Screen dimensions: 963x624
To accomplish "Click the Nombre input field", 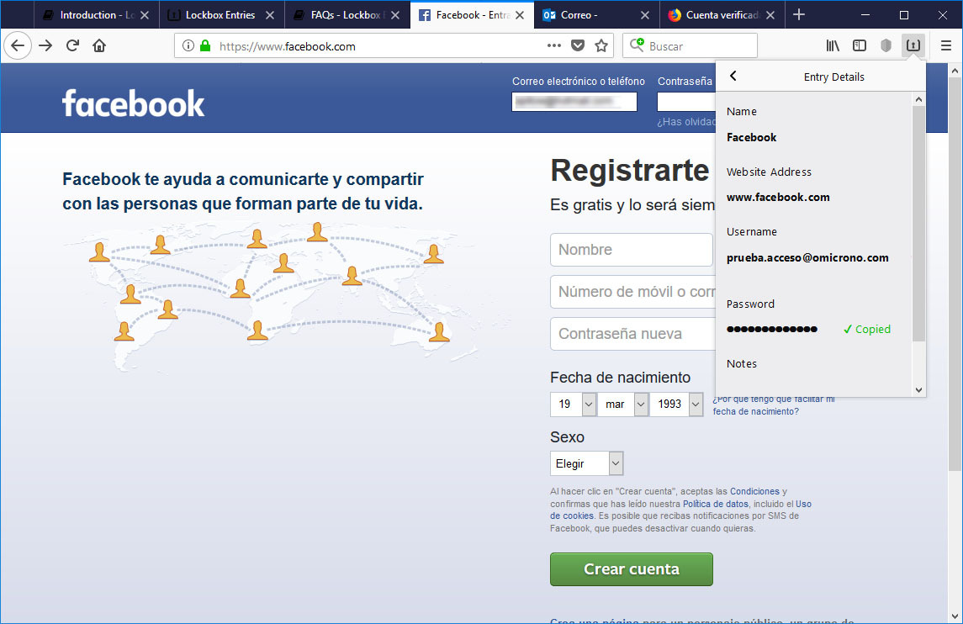I will pyautogui.click(x=632, y=250).
